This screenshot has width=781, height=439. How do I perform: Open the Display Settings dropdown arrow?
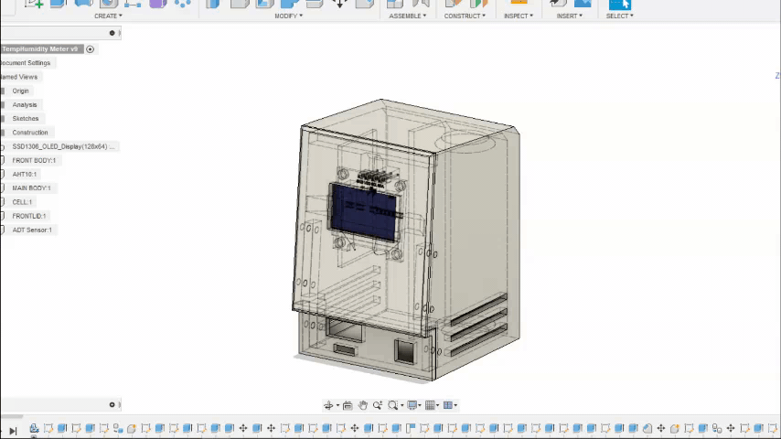(x=420, y=405)
